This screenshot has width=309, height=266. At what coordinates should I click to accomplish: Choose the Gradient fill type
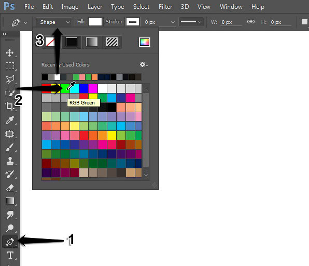[92, 42]
